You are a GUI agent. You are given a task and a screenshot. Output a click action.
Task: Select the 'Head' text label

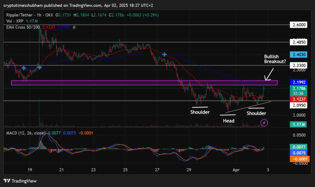(x=228, y=121)
